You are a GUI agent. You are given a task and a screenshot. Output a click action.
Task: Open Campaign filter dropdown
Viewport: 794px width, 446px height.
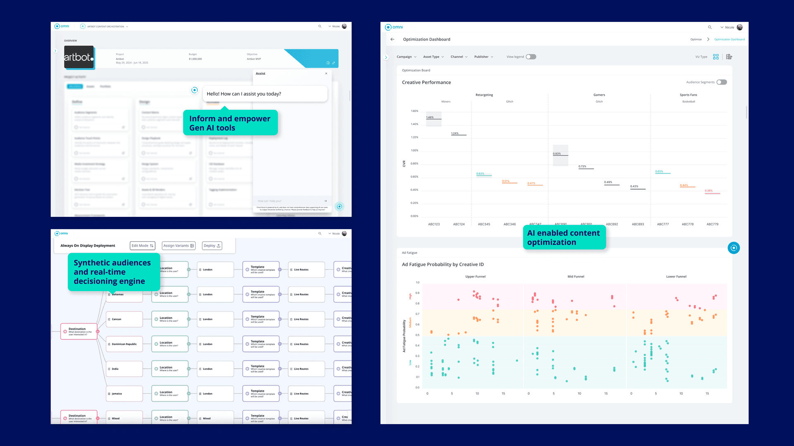[407, 57]
